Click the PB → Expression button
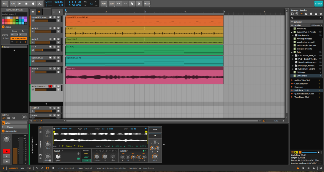This screenshot has width=324, height=172. 19,39
